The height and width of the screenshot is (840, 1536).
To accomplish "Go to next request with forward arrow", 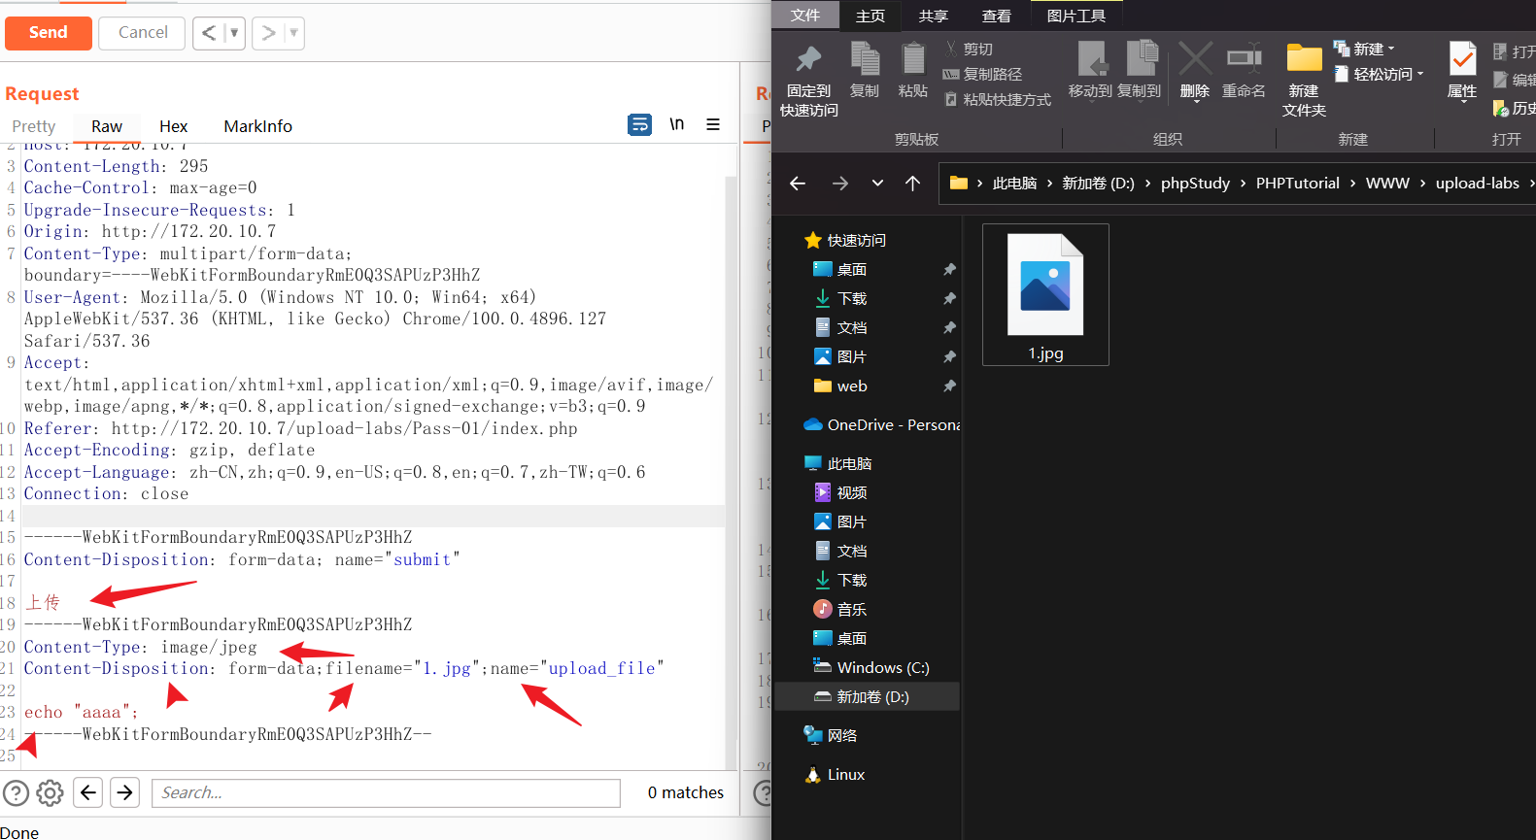I will (268, 33).
